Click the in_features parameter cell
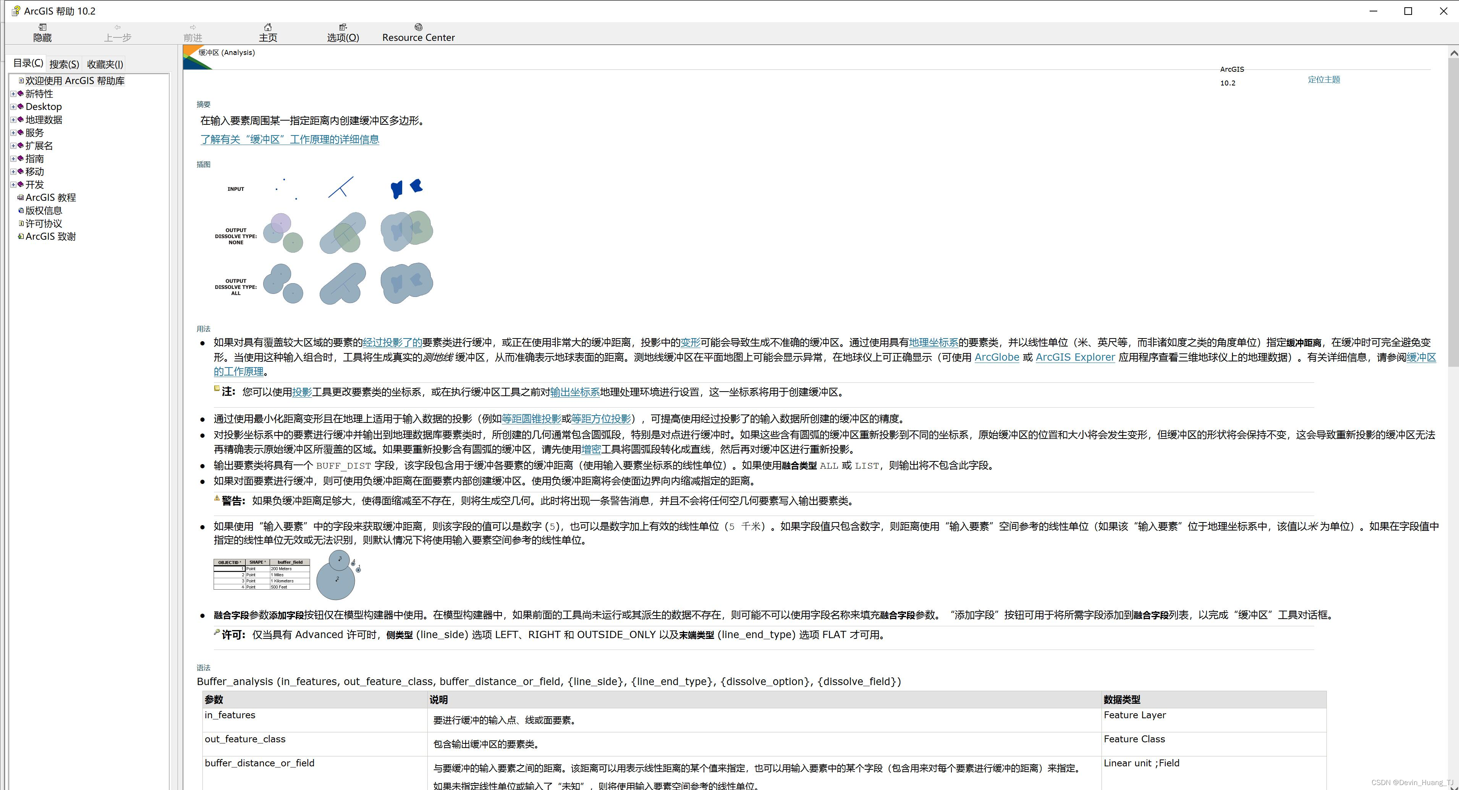This screenshot has width=1459, height=790. click(x=314, y=721)
